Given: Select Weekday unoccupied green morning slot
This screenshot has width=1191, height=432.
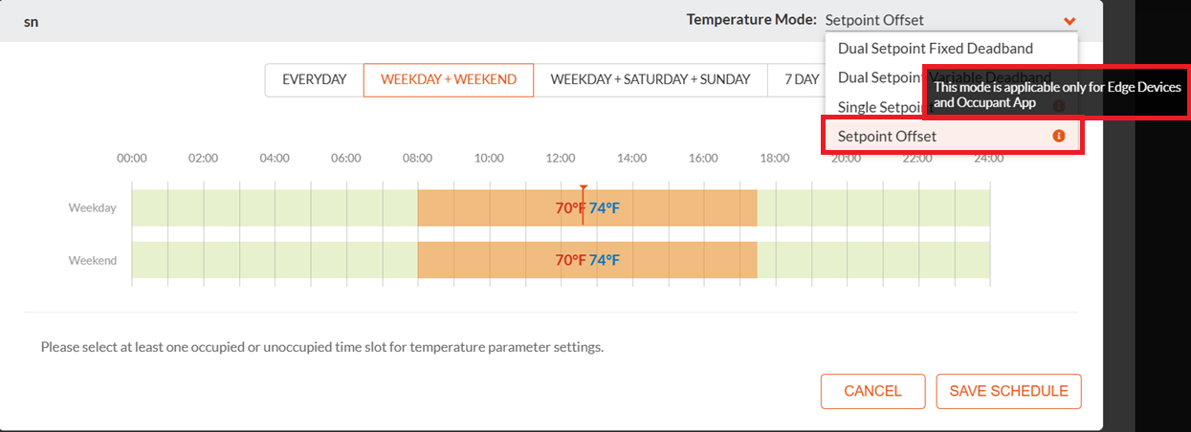Looking at the screenshot, I should point(275,207).
